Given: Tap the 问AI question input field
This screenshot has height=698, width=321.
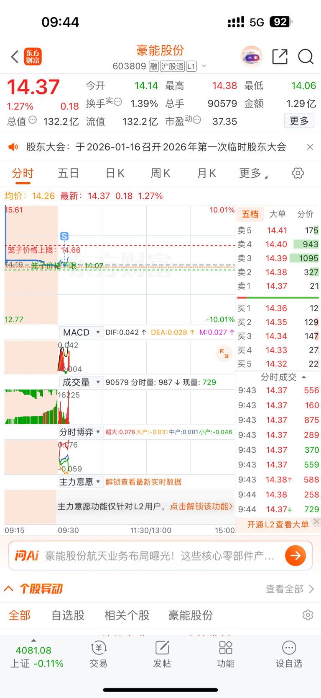Looking at the screenshot, I should [x=160, y=556].
